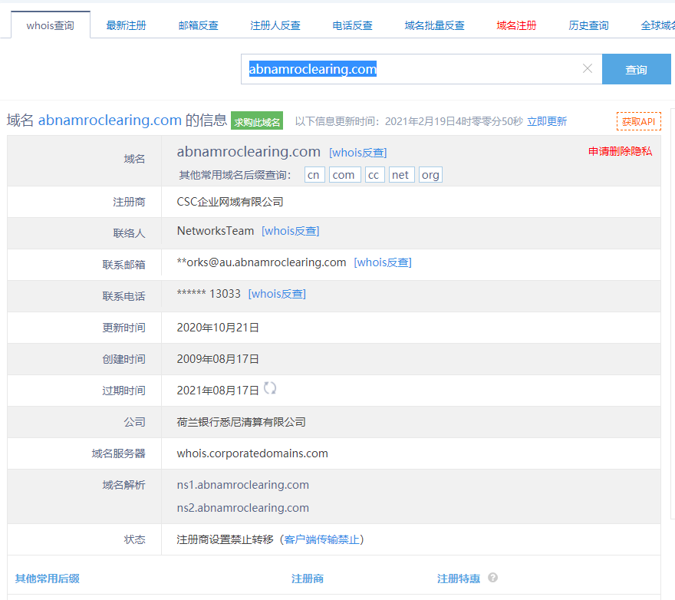Clear the domain search box with X

588,69
